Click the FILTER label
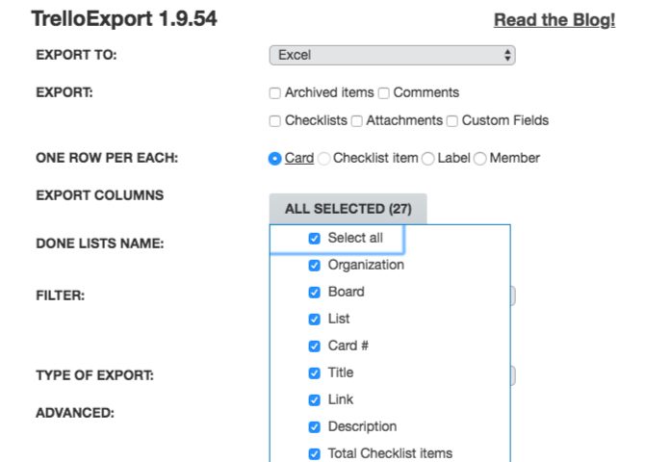This screenshot has height=462, width=645. (x=61, y=295)
